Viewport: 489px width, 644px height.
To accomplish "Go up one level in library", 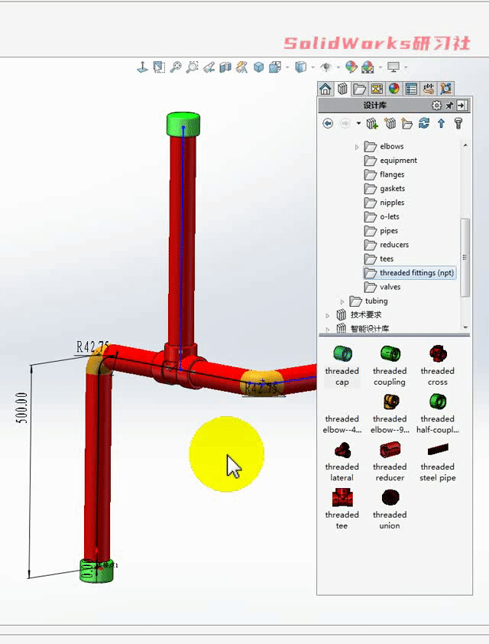I will pyautogui.click(x=441, y=123).
